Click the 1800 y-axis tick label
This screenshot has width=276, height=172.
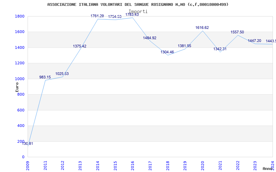pyautogui.click(x=20, y=16)
